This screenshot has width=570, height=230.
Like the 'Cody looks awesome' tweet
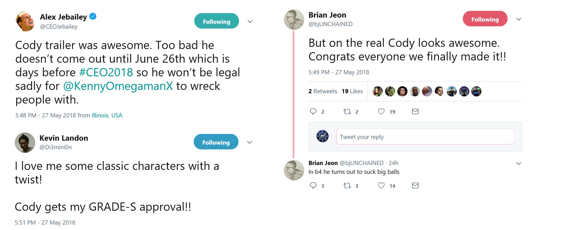click(381, 111)
